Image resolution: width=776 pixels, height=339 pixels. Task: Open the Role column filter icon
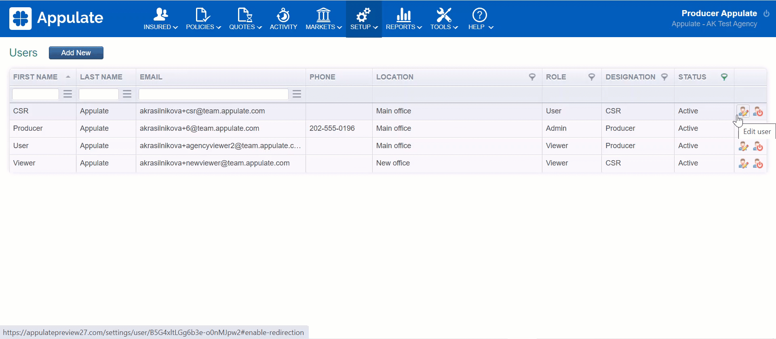click(591, 77)
